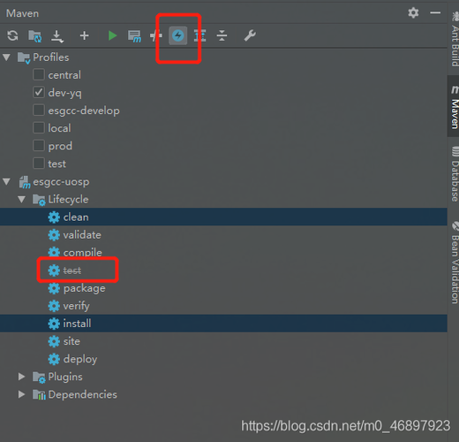459x442 pixels.
Task: Expand the Plugins node
Action: [21, 377]
